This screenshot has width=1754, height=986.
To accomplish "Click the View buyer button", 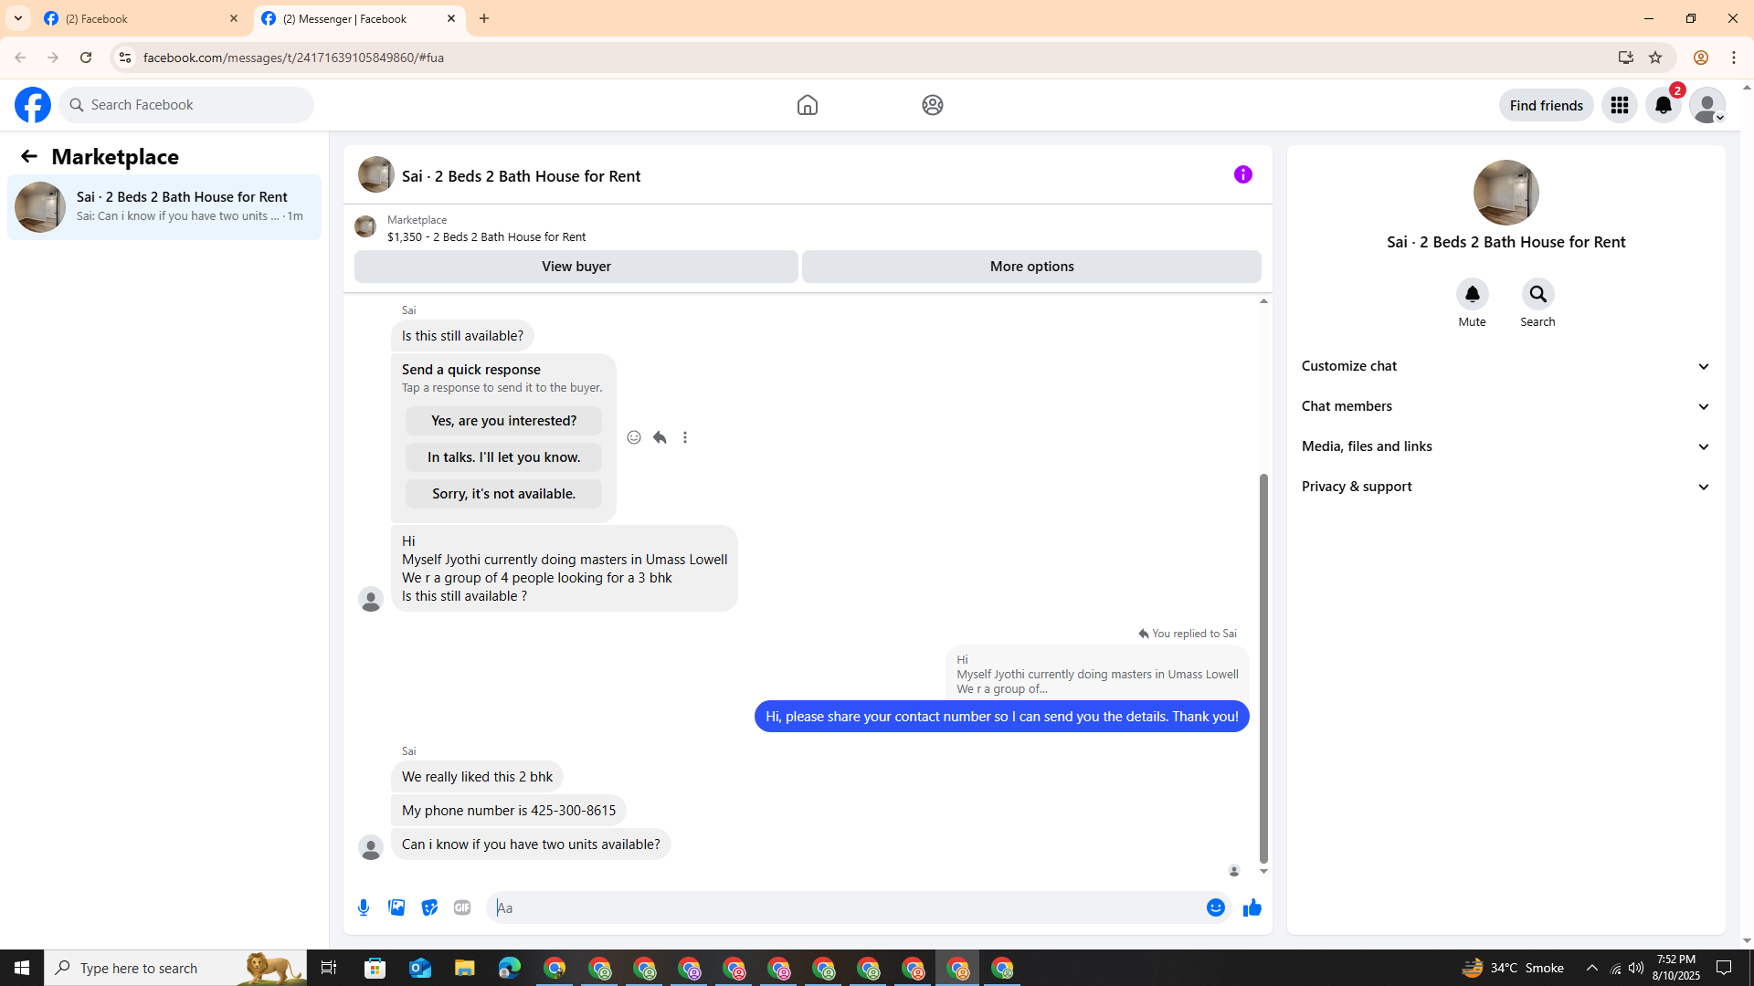I will [x=576, y=267].
